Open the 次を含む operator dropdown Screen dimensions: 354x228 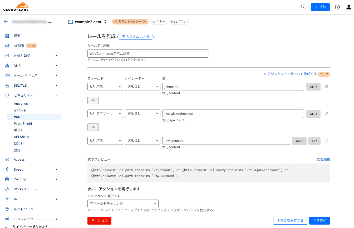[142, 87]
